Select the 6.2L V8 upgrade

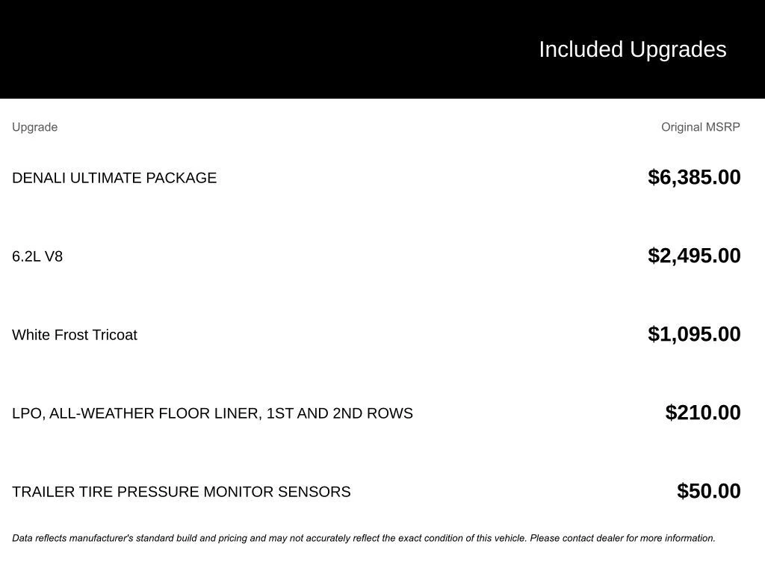click(x=37, y=256)
